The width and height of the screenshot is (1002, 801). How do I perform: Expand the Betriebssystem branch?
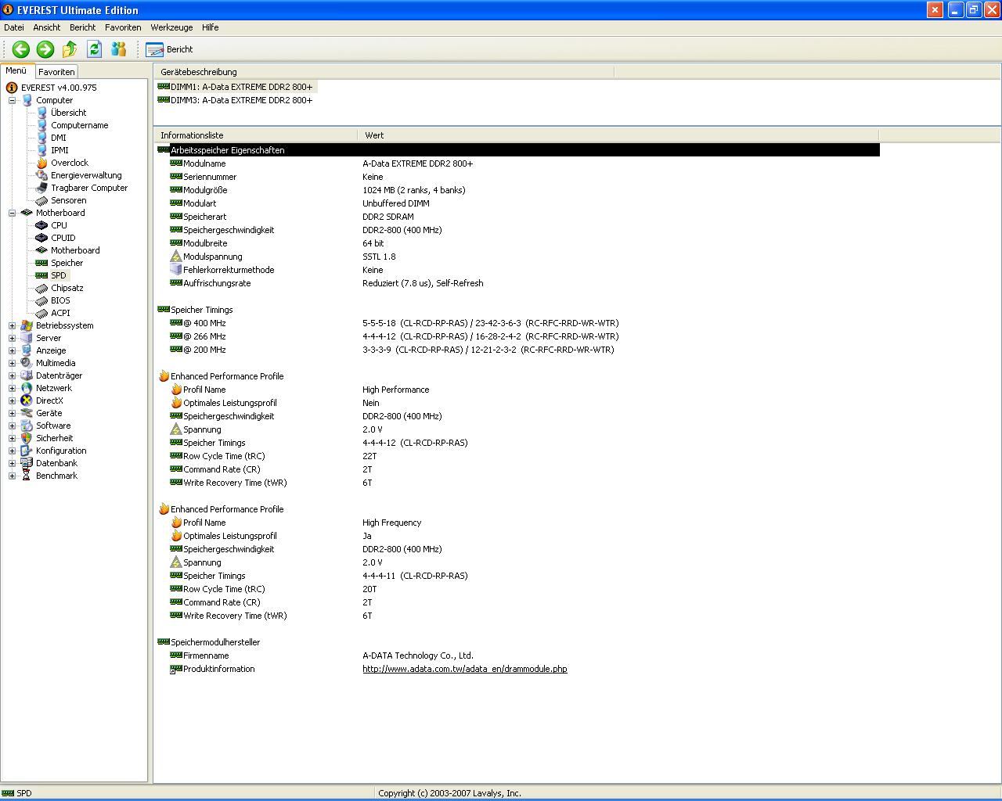click(12, 325)
